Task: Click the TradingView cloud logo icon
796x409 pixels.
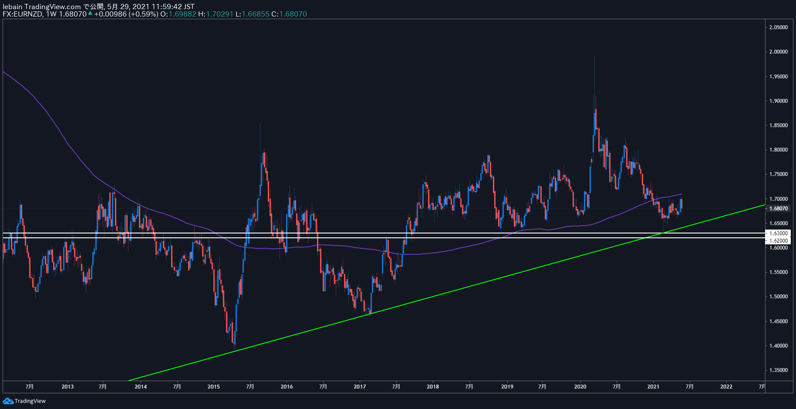Action: click(x=8, y=401)
